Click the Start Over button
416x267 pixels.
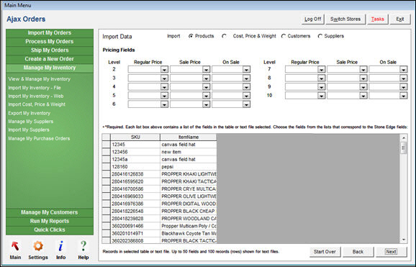325,252
